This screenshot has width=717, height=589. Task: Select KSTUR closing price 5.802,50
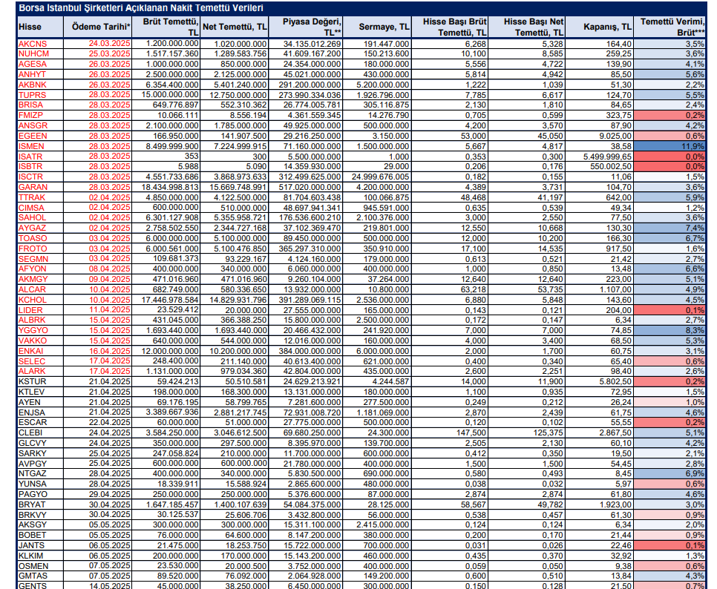616,381
